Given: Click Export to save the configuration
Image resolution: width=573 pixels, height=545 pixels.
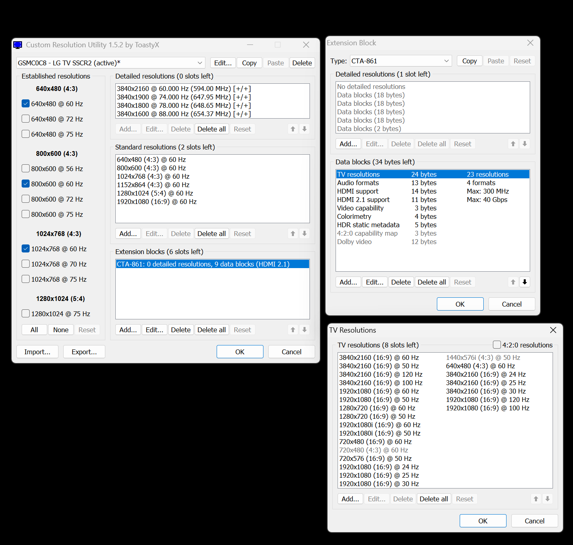Looking at the screenshot, I should tap(84, 351).
